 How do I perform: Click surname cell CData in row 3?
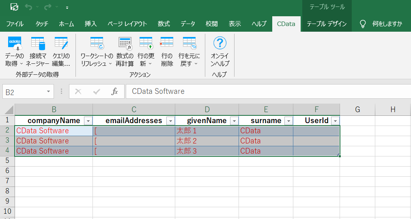(266, 141)
